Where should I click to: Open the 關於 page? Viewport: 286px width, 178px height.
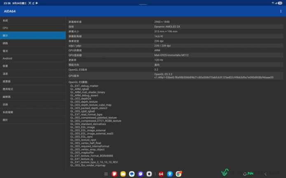click(33, 120)
